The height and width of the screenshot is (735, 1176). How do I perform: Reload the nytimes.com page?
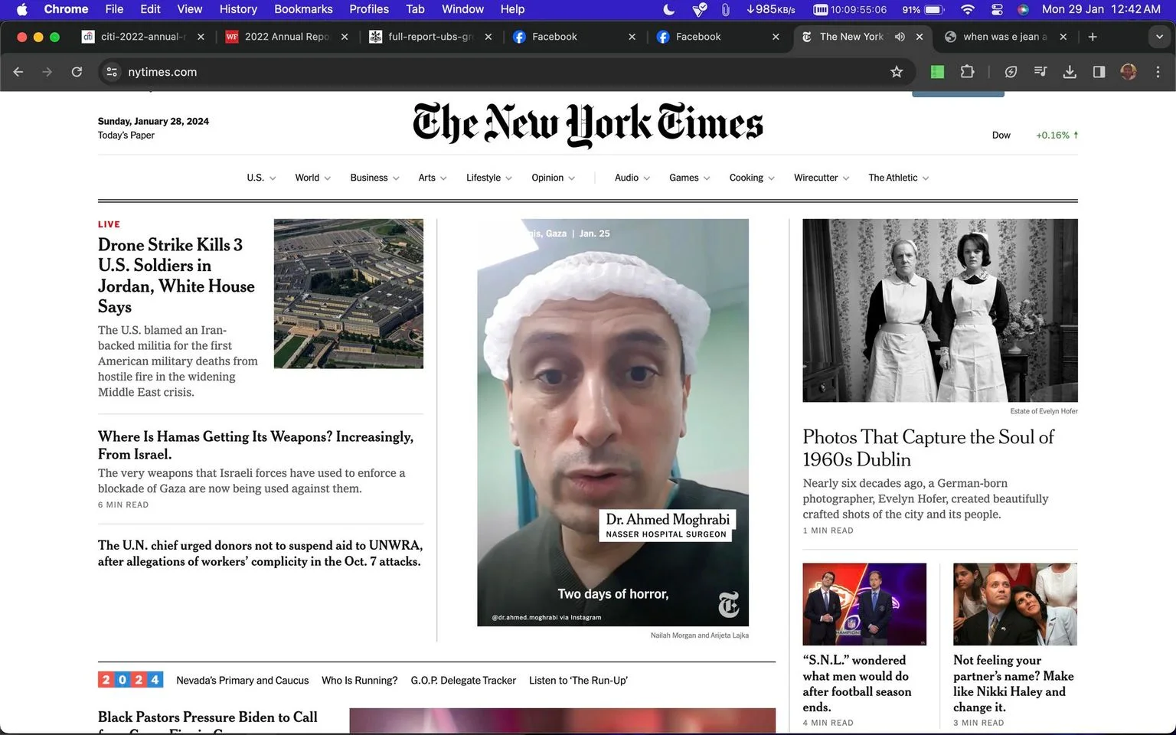(77, 72)
